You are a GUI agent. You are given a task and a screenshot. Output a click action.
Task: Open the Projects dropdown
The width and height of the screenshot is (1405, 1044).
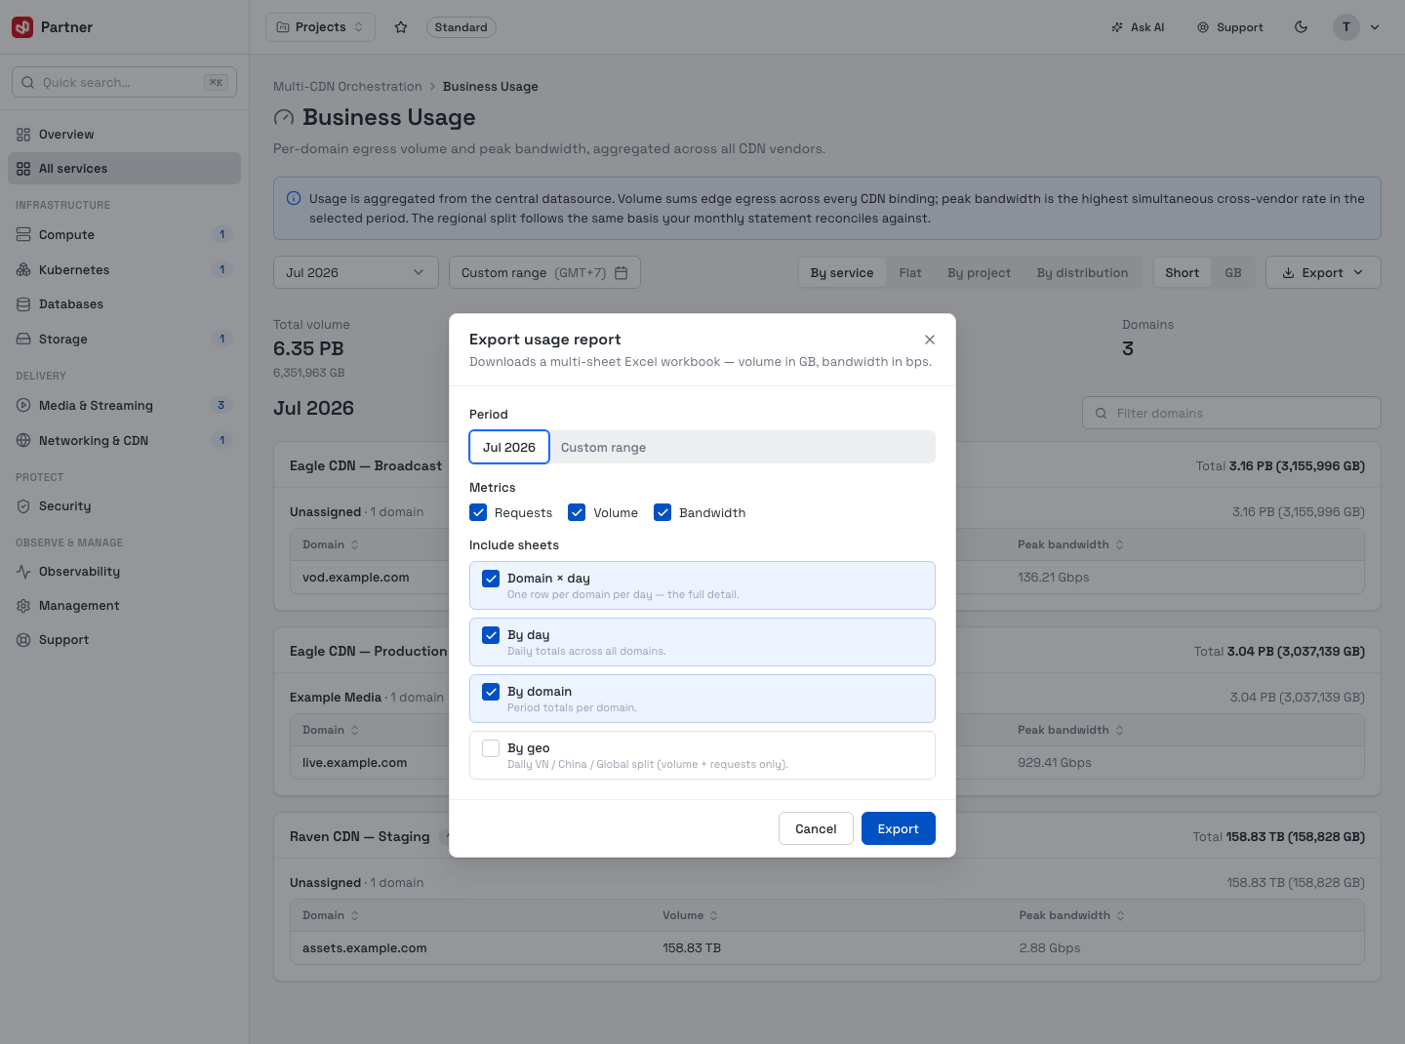[x=320, y=27]
